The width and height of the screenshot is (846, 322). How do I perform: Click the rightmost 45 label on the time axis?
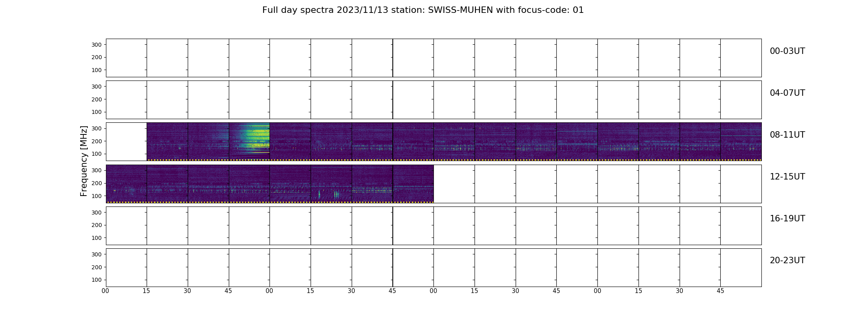720,291
